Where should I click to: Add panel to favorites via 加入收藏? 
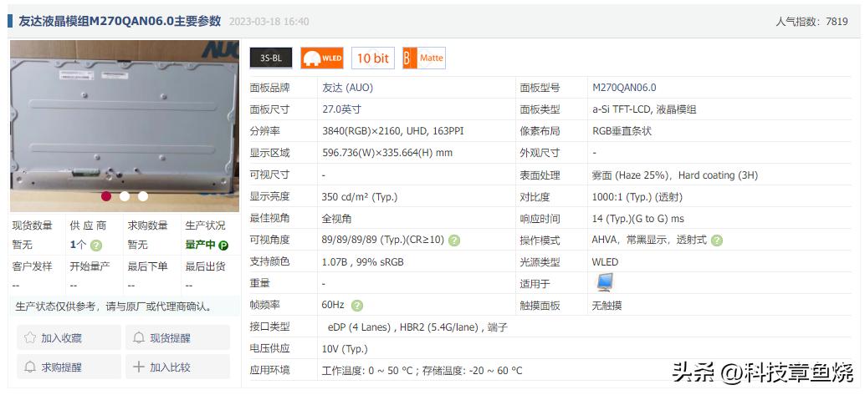(x=69, y=337)
